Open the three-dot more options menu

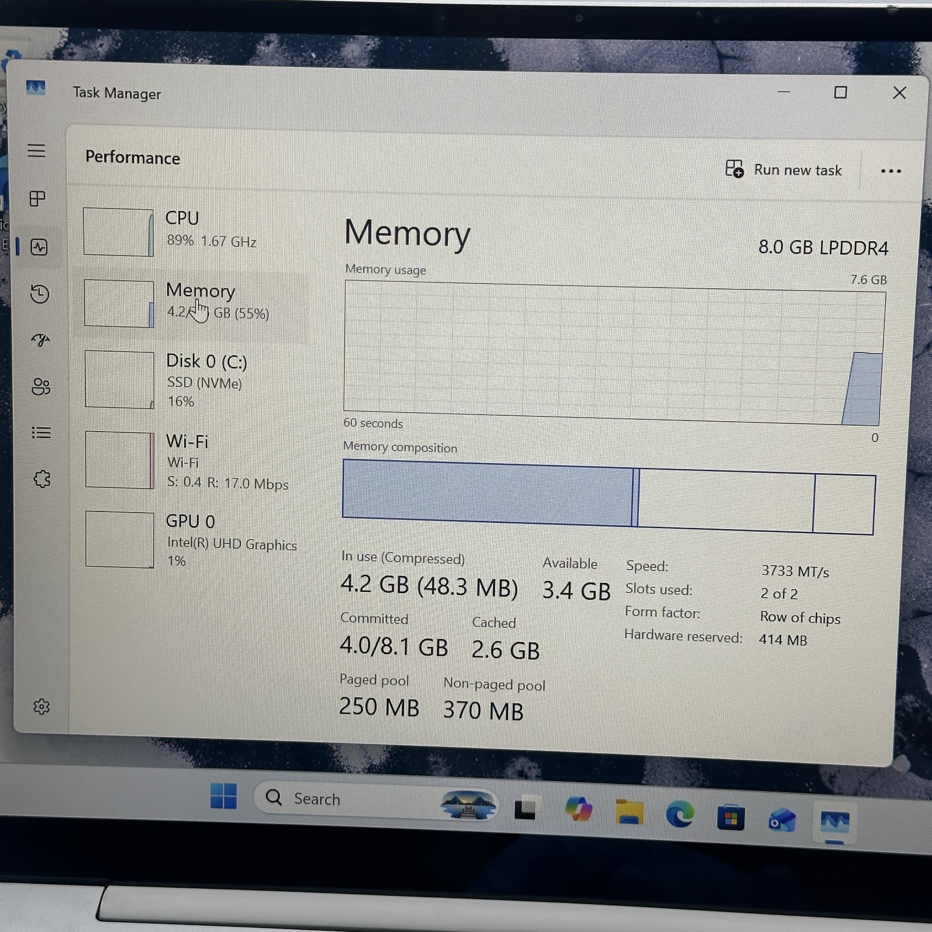coord(891,171)
